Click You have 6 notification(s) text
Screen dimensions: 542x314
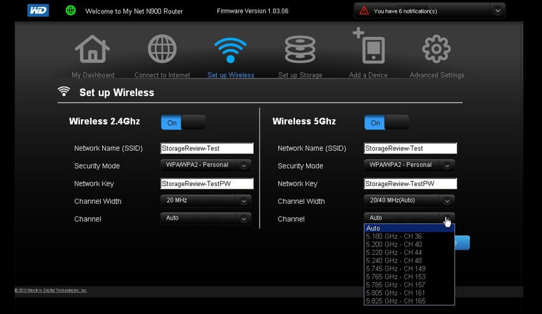[x=405, y=11]
